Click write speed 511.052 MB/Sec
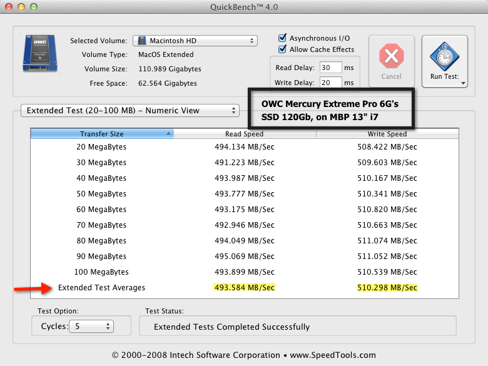The height and width of the screenshot is (366, 488). click(387, 256)
